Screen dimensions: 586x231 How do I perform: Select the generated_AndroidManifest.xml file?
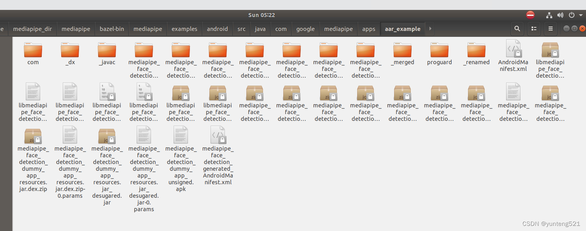pos(218,156)
